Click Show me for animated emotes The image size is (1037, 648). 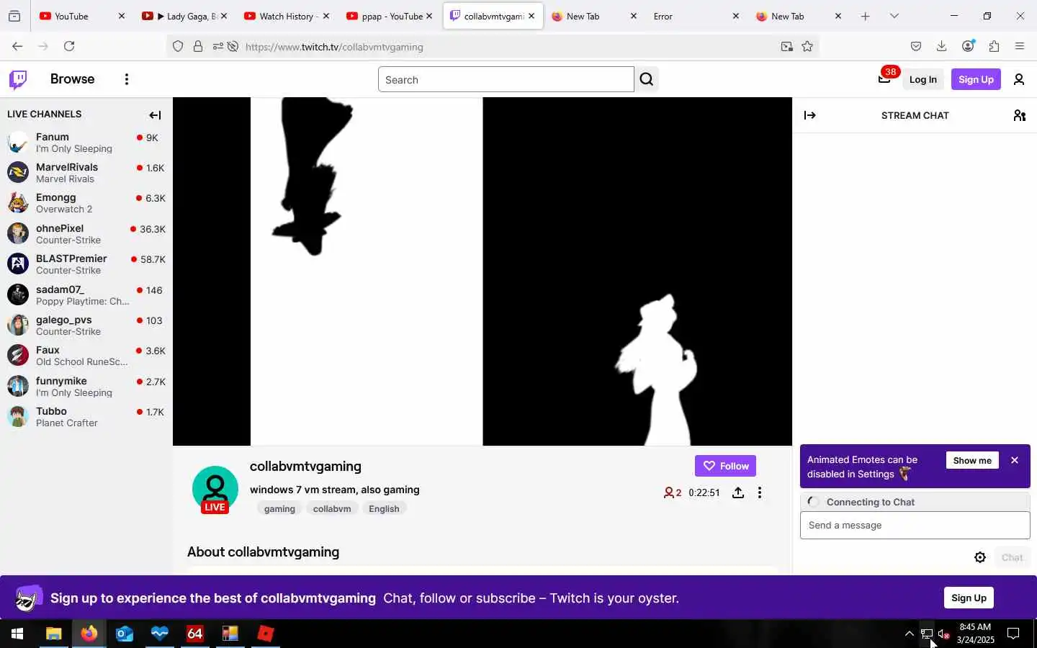[x=972, y=460]
